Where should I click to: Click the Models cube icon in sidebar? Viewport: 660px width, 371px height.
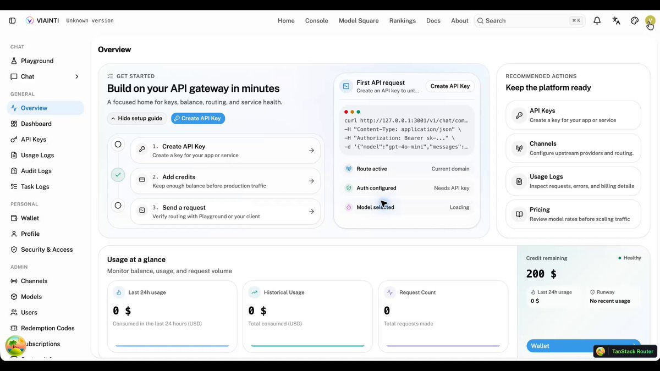click(14, 297)
